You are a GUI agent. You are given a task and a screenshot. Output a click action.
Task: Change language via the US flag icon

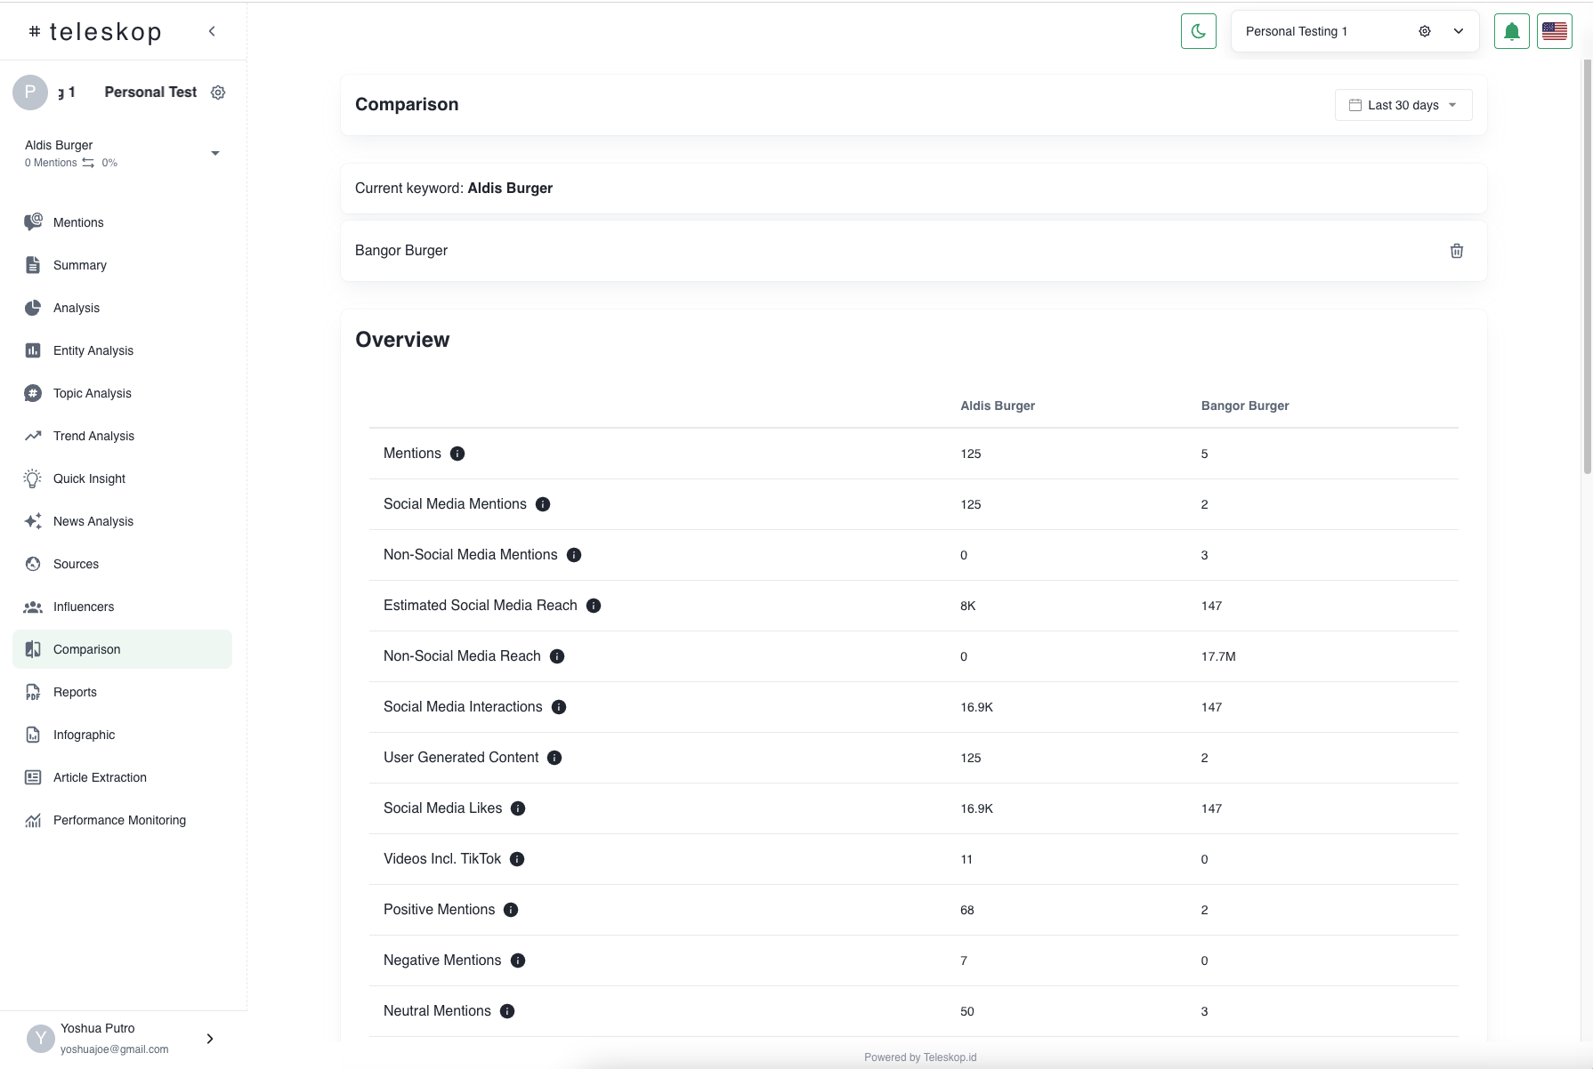[1554, 31]
